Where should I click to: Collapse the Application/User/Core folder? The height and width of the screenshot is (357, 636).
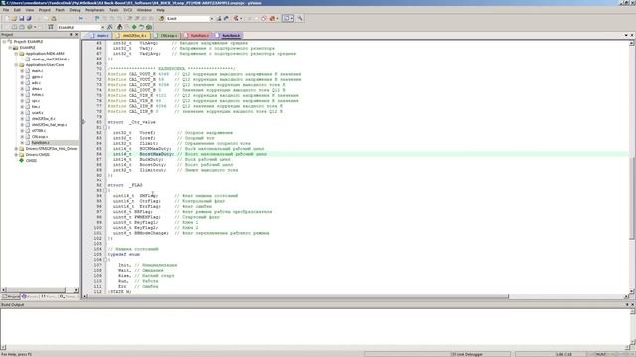(16, 64)
